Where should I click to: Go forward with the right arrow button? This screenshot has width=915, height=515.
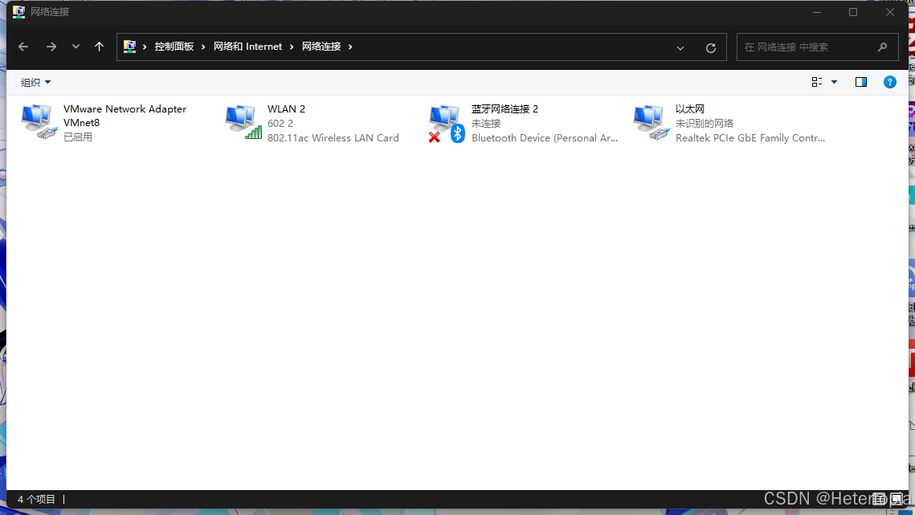(51, 47)
